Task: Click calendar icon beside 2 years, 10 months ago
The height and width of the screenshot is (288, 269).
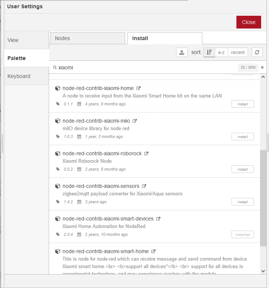Action: [x=79, y=234]
